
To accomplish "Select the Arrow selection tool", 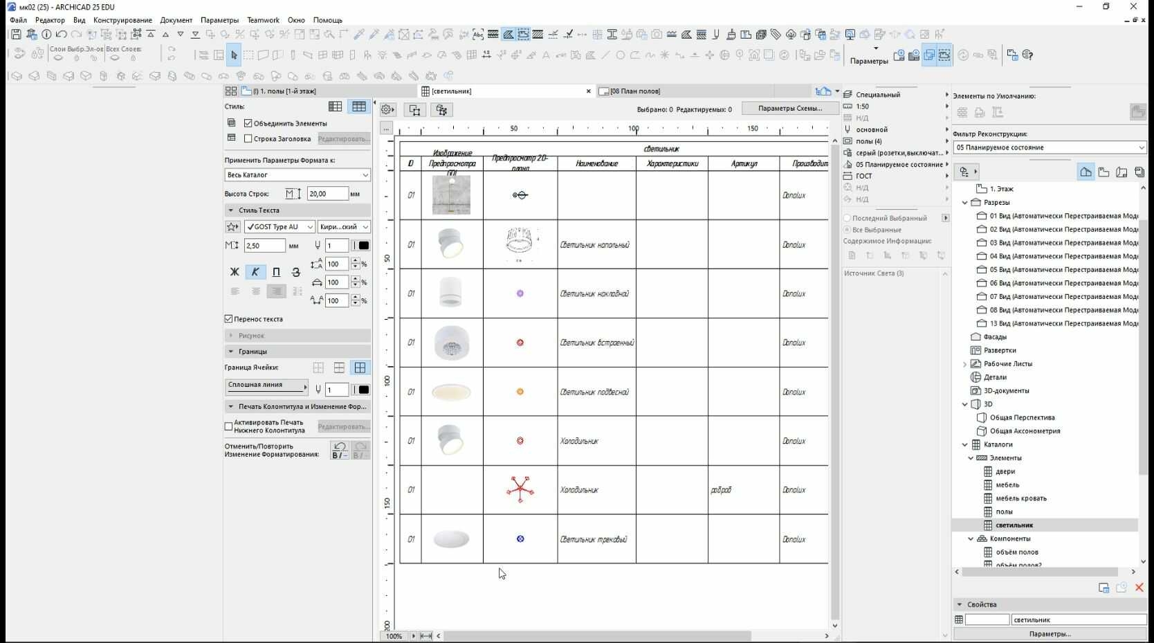I will pyautogui.click(x=234, y=55).
